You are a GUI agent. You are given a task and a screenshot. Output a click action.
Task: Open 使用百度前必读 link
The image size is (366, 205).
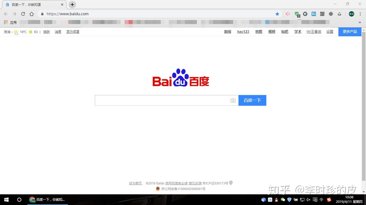pyautogui.click(x=177, y=183)
